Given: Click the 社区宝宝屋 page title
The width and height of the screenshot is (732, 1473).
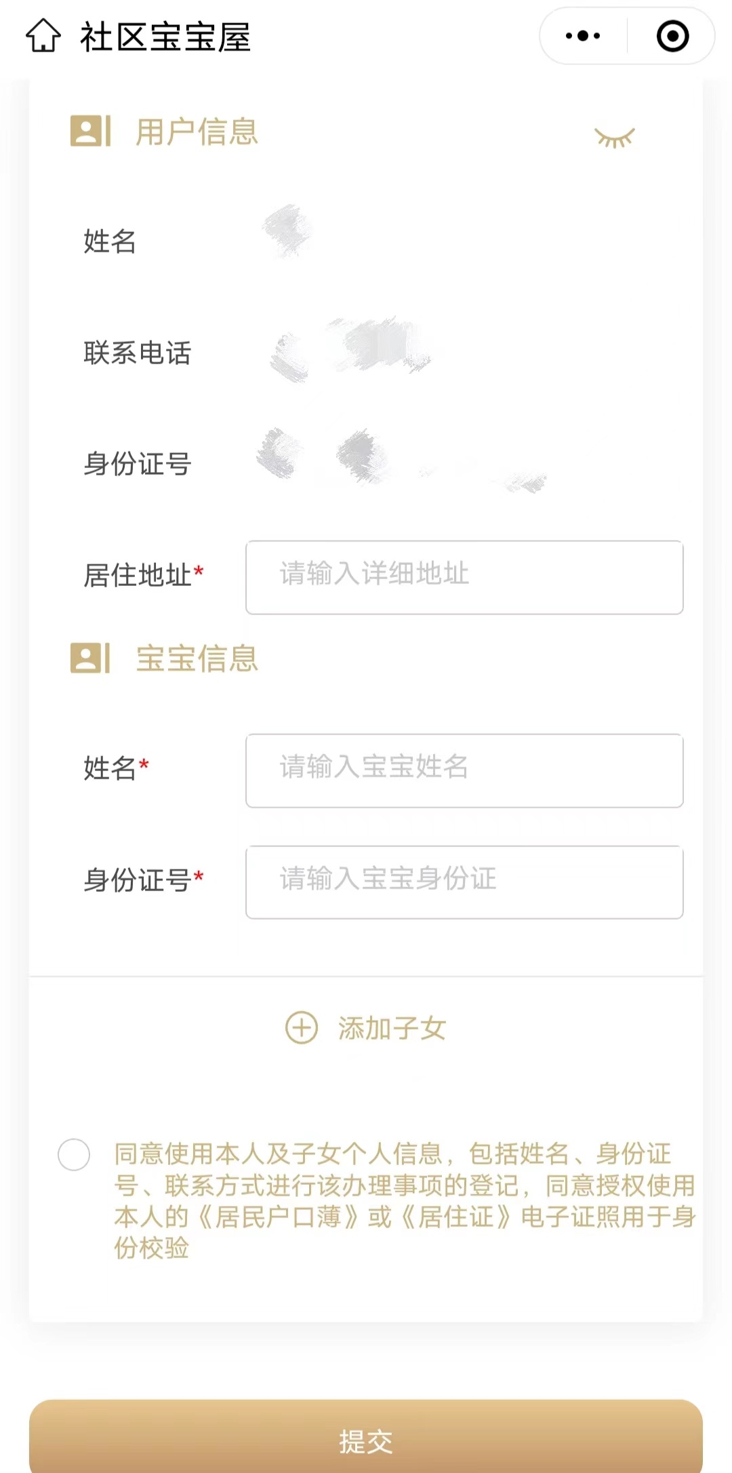Looking at the screenshot, I should point(165,37).
